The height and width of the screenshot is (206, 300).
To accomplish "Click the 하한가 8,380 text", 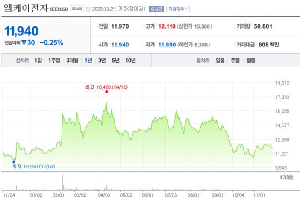I will click(194, 45).
